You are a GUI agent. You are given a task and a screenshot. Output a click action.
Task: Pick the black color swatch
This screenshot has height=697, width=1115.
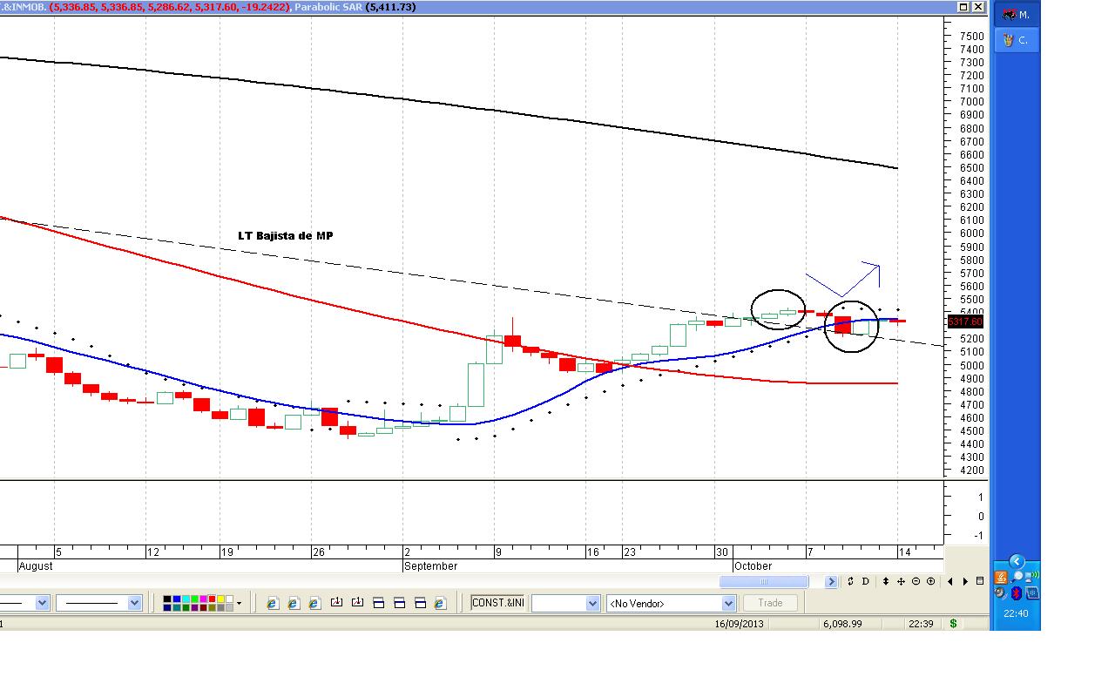166,599
